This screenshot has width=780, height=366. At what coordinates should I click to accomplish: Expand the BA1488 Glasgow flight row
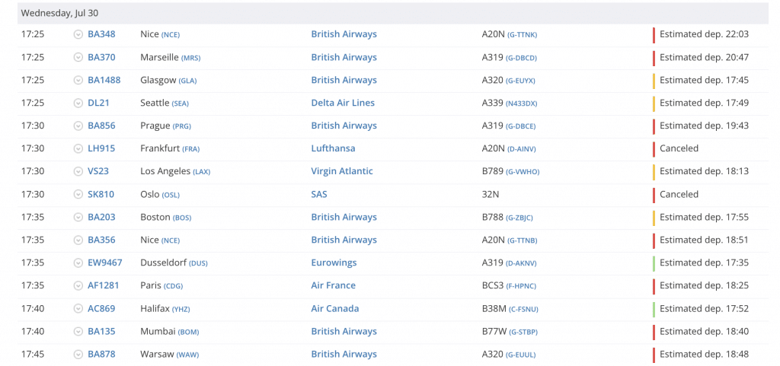click(x=78, y=80)
